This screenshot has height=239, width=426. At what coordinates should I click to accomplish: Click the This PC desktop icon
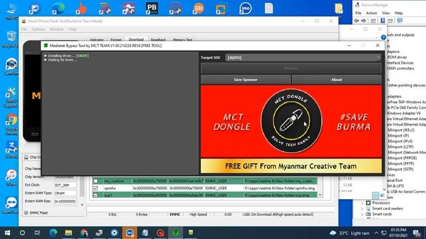tap(11, 11)
